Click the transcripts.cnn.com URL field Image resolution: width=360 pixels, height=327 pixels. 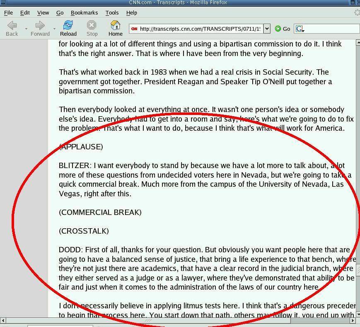click(200, 29)
